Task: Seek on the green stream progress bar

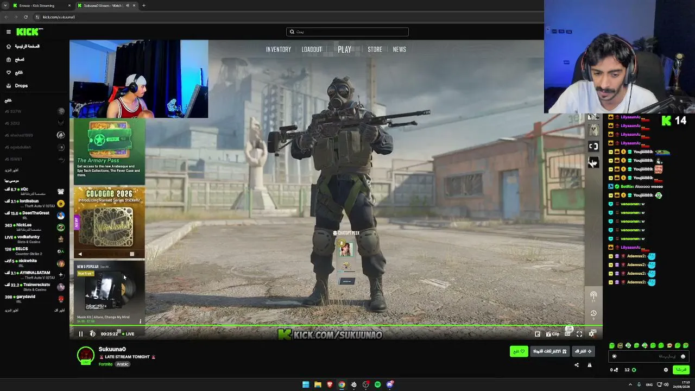Action: pos(336,326)
